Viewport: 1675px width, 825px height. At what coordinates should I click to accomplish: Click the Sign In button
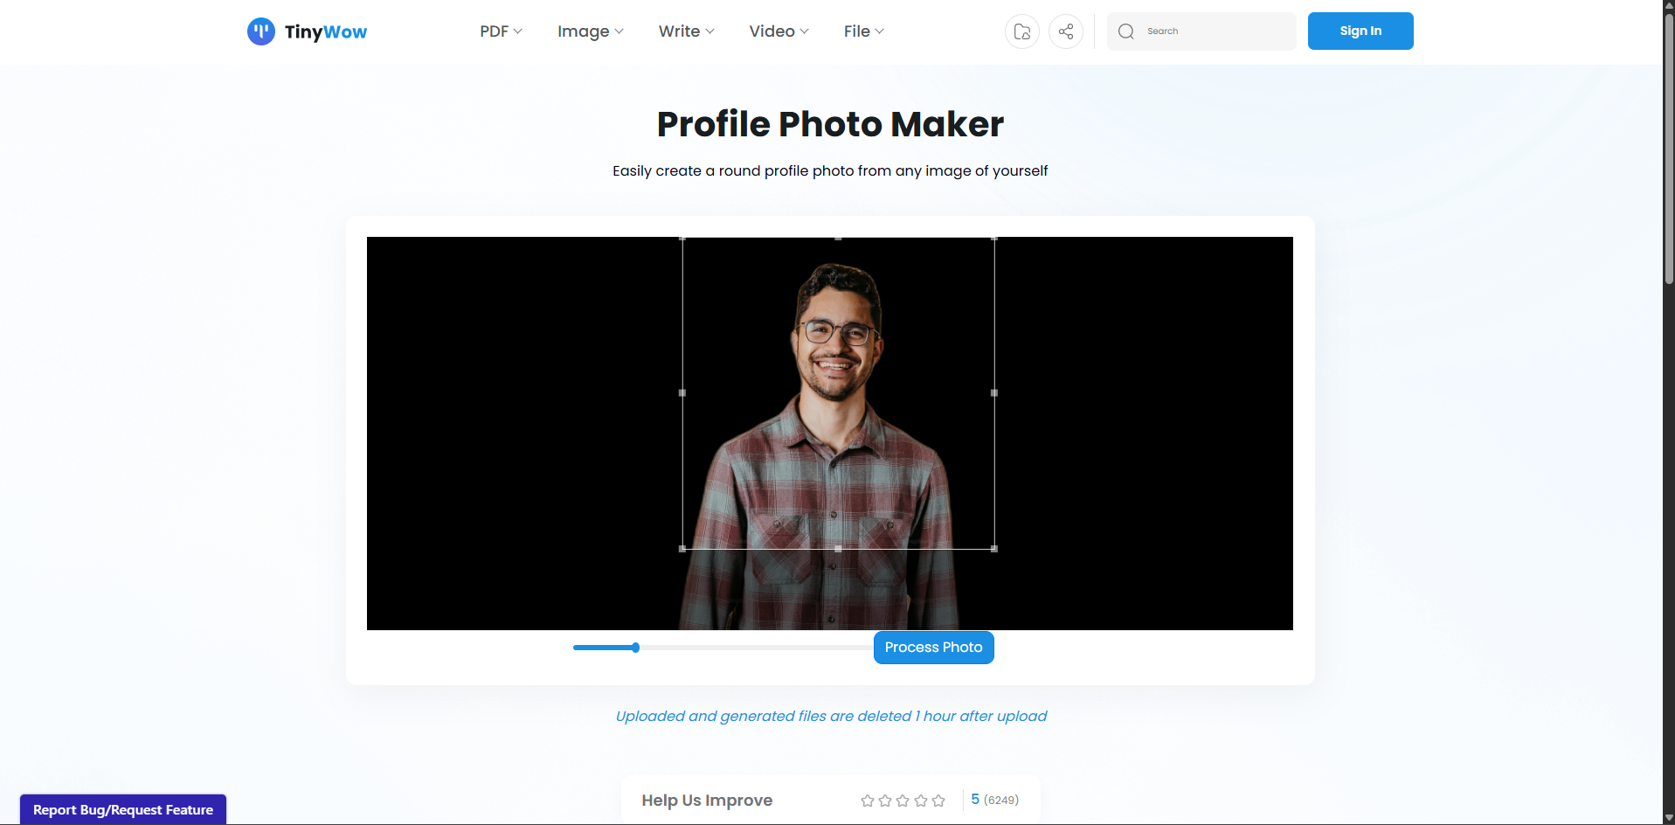click(x=1360, y=31)
